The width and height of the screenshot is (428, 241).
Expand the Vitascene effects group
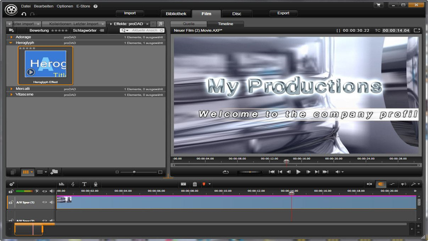(11, 94)
